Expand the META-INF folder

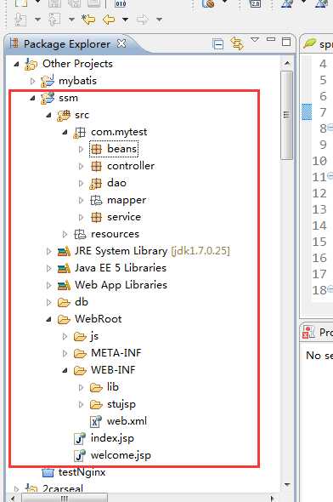click(x=65, y=353)
